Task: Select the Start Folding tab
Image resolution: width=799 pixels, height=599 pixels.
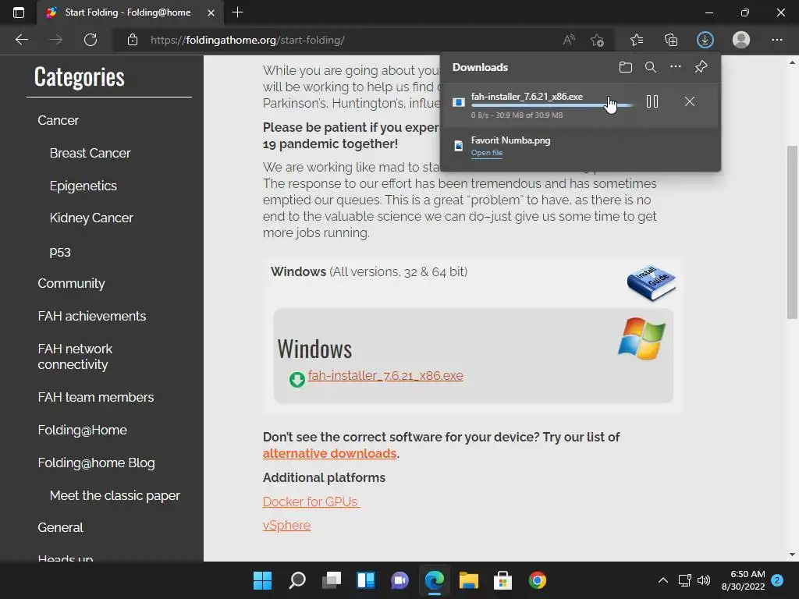Action: (x=127, y=12)
